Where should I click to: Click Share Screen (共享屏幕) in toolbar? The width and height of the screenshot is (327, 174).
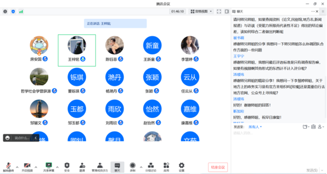click(49, 167)
